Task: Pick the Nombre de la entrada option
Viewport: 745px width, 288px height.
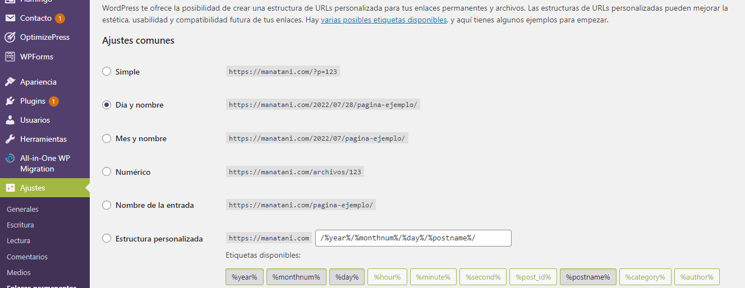Action: 107,205
